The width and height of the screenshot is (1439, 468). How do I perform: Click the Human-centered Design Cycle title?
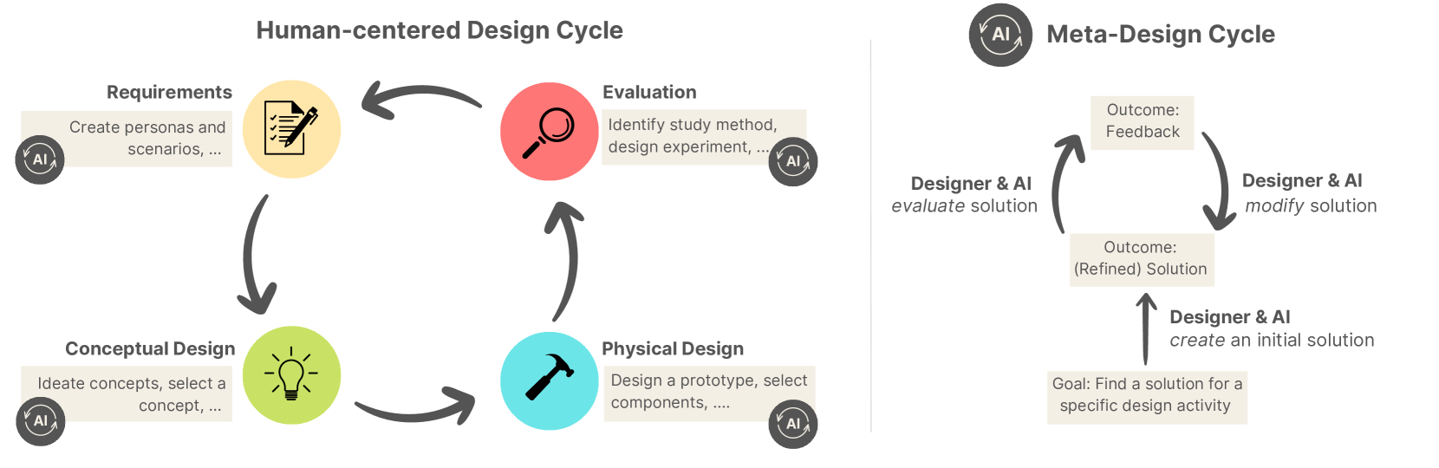pos(440,30)
